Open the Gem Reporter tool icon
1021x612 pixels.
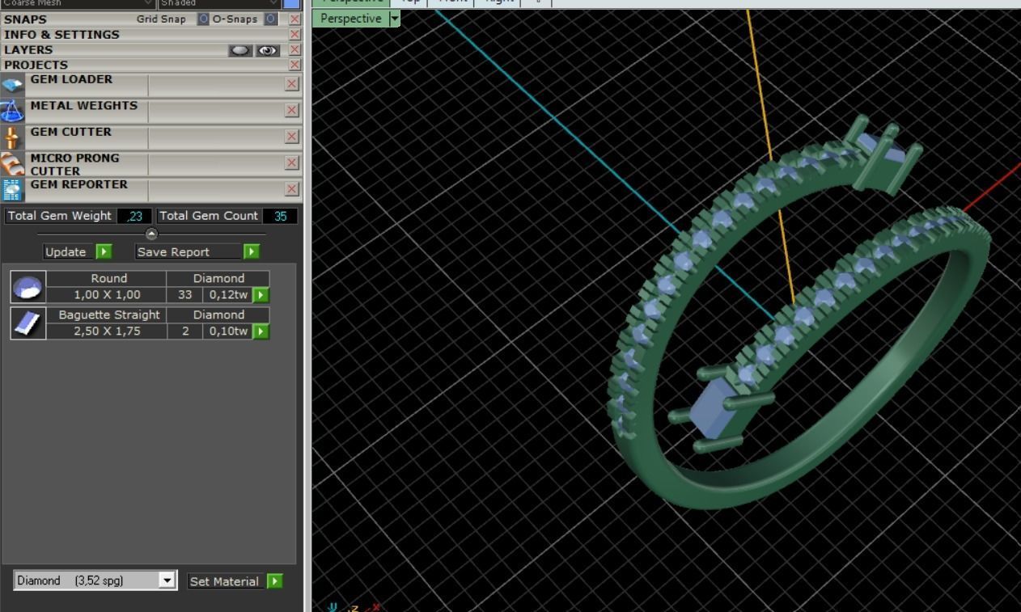point(12,189)
